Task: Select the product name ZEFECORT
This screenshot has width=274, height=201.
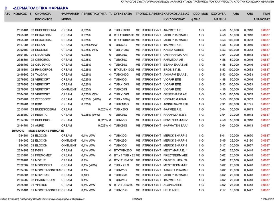Action: tap(43, 99)
